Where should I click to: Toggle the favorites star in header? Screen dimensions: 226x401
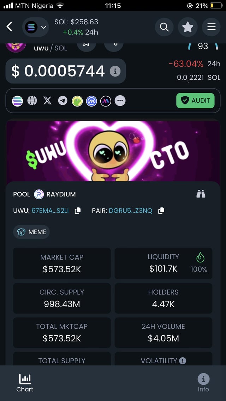pos(188,27)
